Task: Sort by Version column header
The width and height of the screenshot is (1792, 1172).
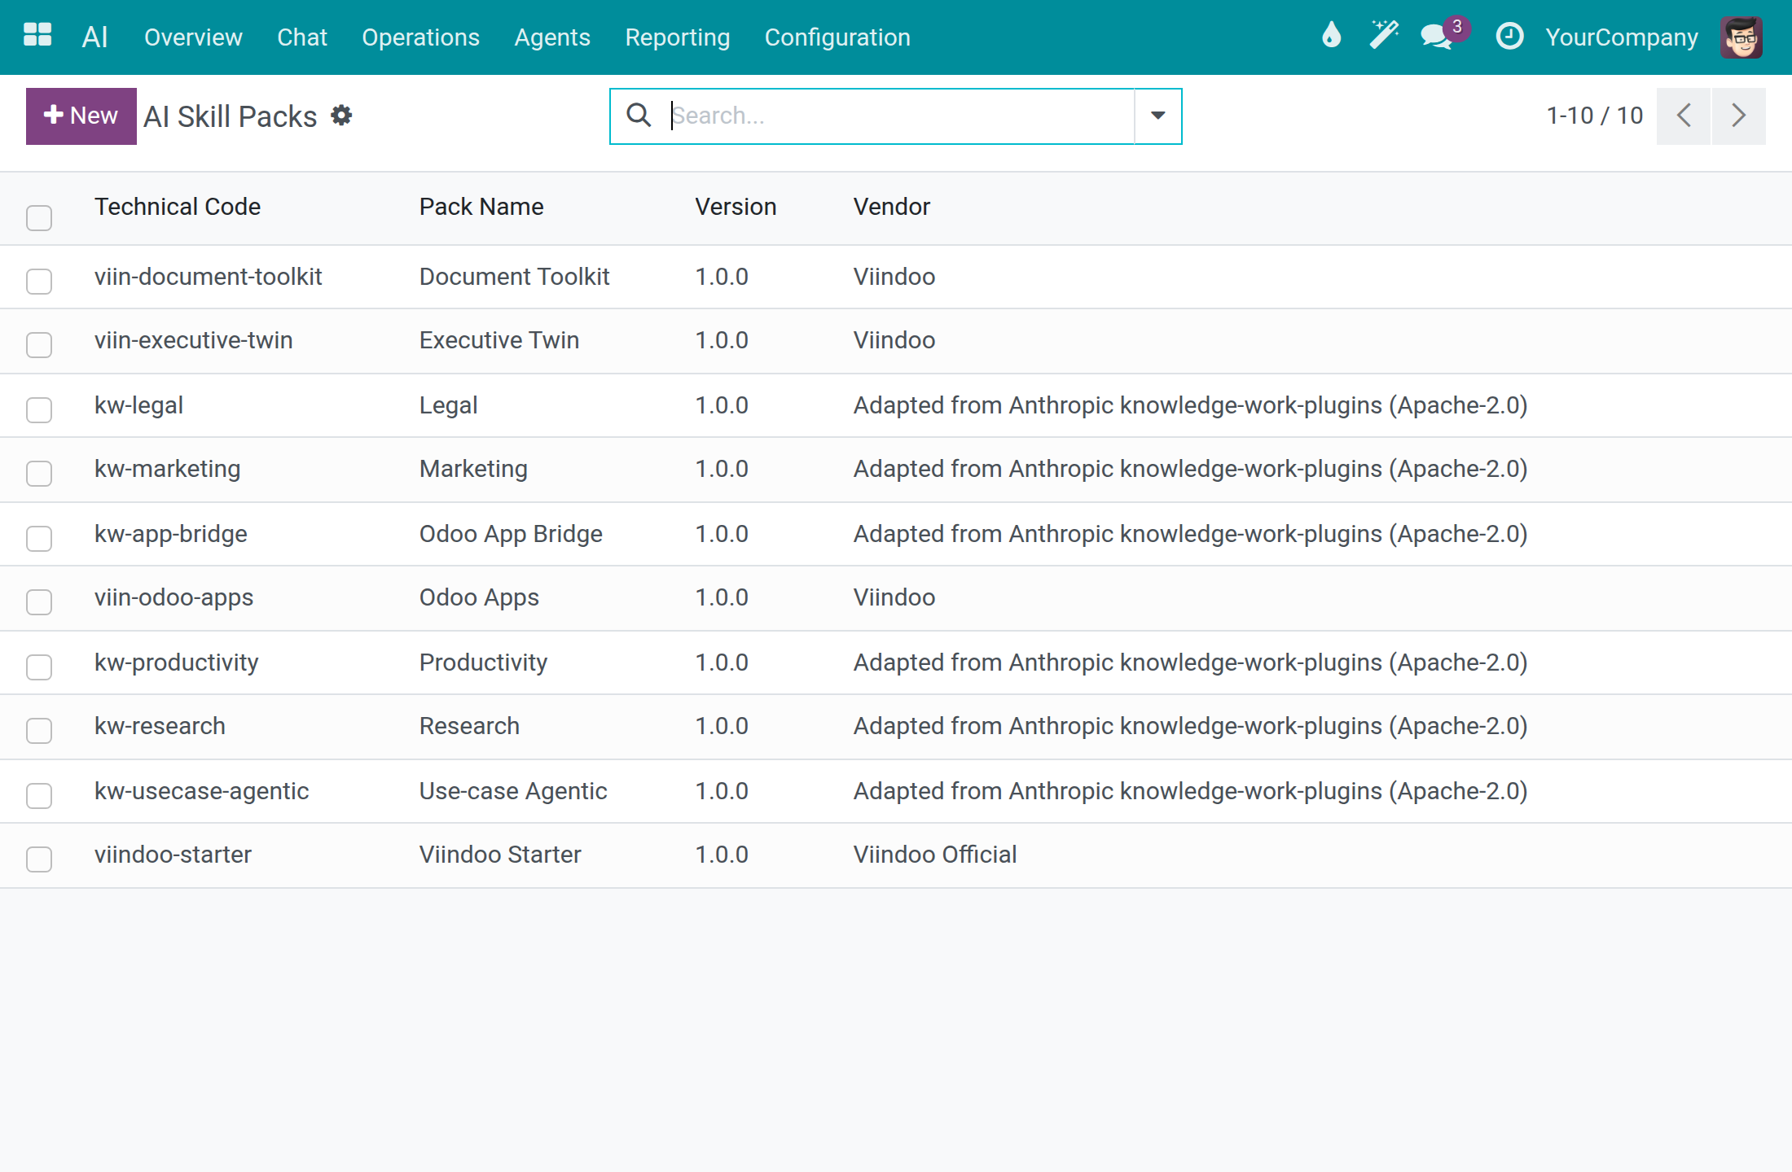Action: pyautogui.click(x=736, y=207)
